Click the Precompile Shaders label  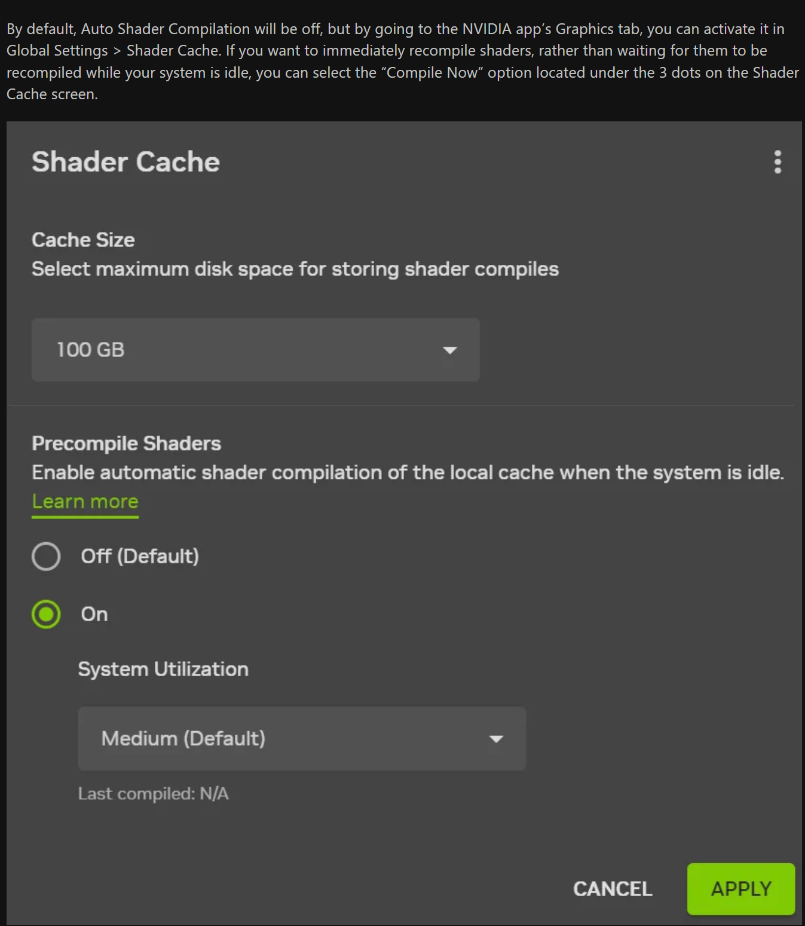[127, 444]
